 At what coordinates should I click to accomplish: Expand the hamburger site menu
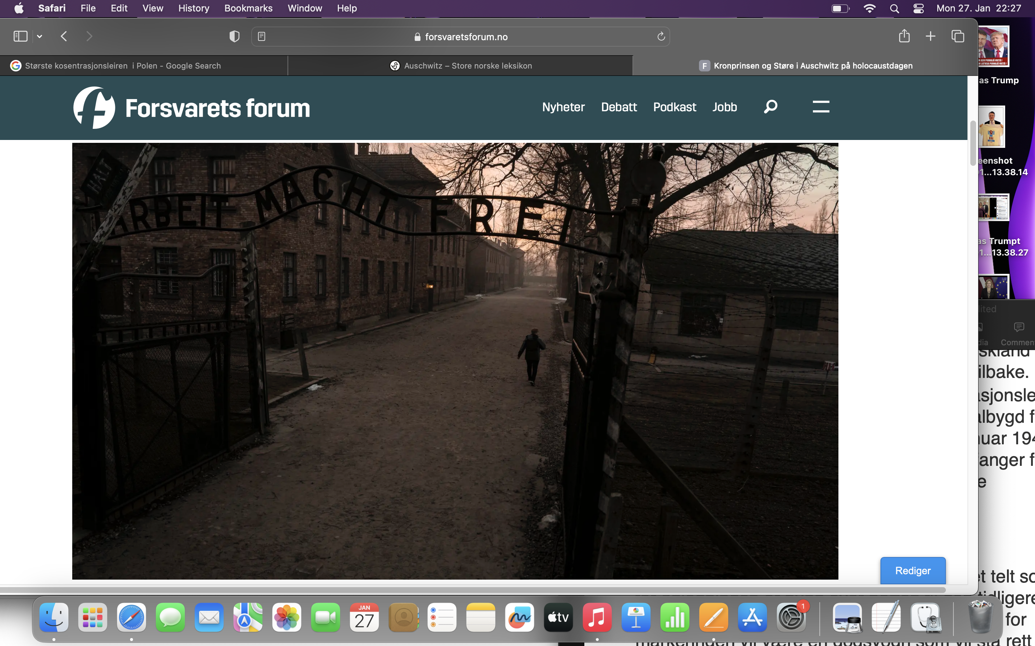coord(821,106)
